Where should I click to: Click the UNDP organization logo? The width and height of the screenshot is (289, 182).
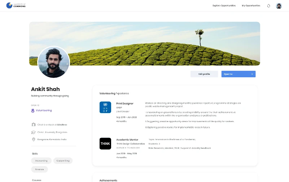[x=105, y=107]
